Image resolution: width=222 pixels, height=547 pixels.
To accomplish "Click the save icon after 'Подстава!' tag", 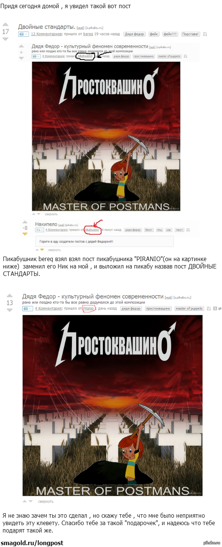I will [205, 34].
